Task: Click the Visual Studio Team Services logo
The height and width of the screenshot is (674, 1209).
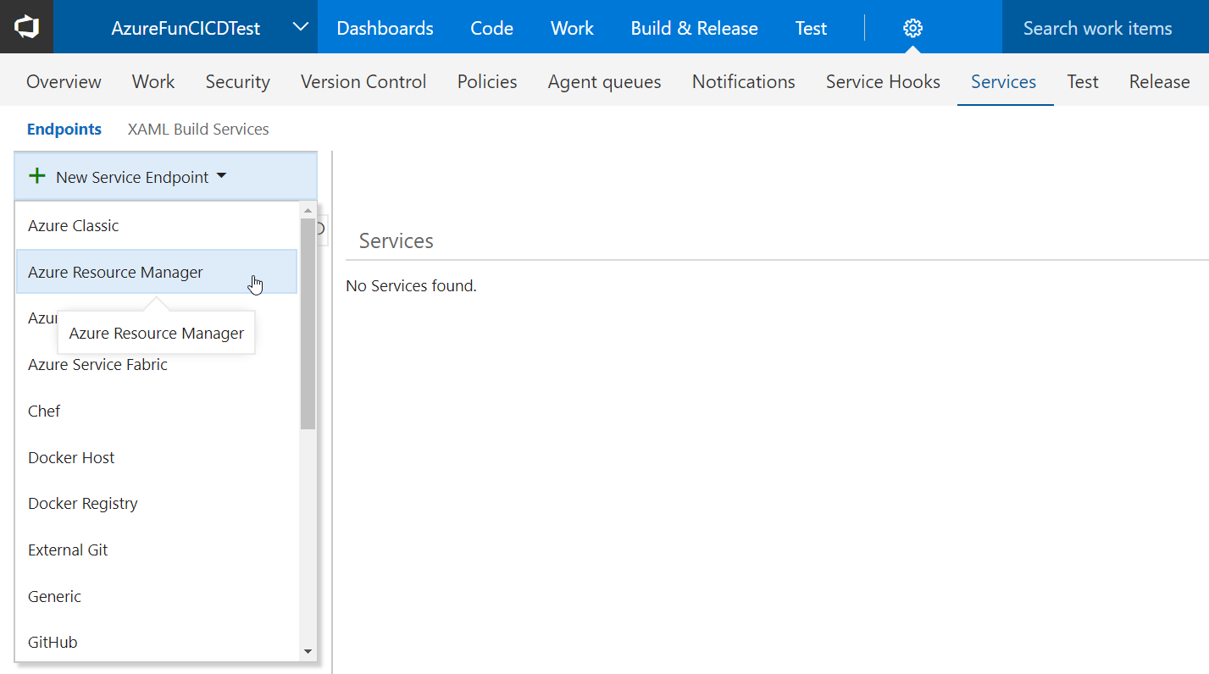Action: (26, 27)
